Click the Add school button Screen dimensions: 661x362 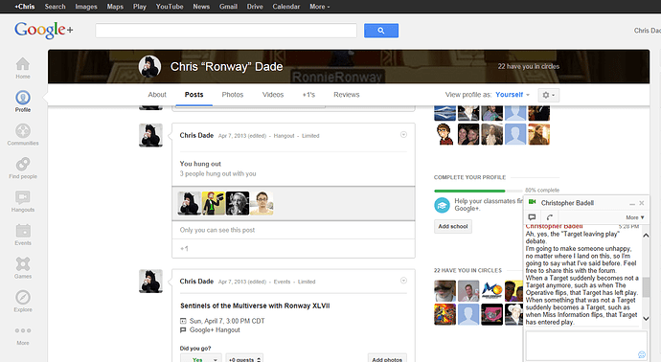pos(453,226)
